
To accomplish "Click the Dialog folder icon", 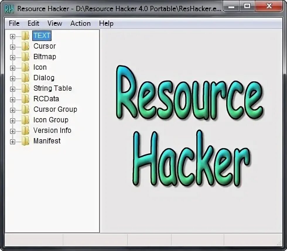I will tap(25, 78).
